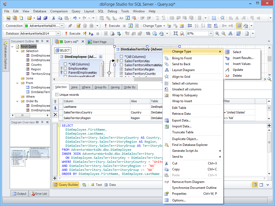This screenshot has height=206, width=275.
Task: Choose Insert Values from the context menu
Action: pyautogui.click(x=242, y=64)
